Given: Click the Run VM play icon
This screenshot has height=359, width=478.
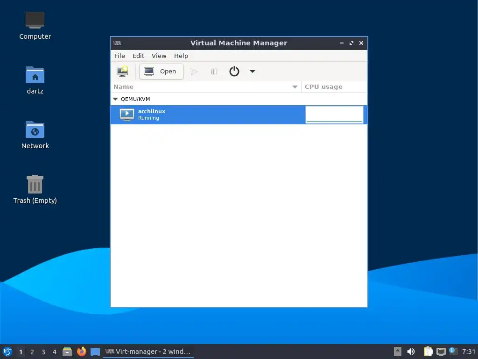Looking at the screenshot, I should pyautogui.click(x=194, y=72).
